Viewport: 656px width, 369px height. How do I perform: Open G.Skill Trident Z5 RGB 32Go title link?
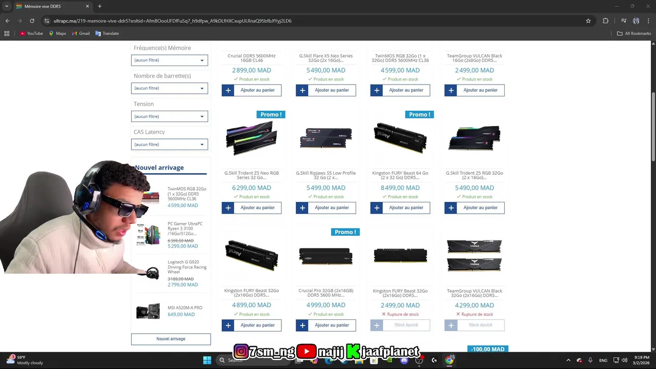pos(475,175)
